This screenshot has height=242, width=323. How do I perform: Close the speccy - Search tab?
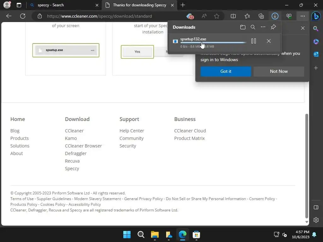97,5
